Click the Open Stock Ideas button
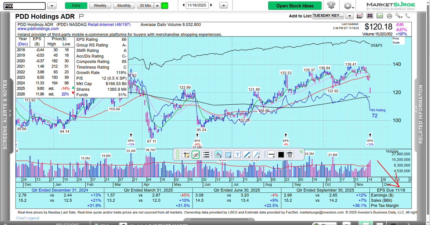Image resolution: width=430 pixels, height=225 pixels. (x=295, y=5)
